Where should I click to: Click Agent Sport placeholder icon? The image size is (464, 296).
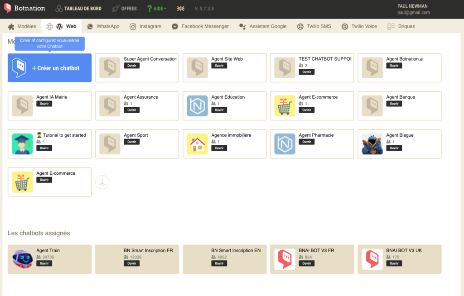click(110, 144)
